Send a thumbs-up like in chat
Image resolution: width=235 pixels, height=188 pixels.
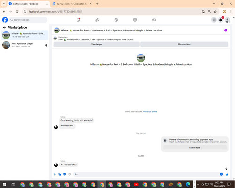point(227,174)
